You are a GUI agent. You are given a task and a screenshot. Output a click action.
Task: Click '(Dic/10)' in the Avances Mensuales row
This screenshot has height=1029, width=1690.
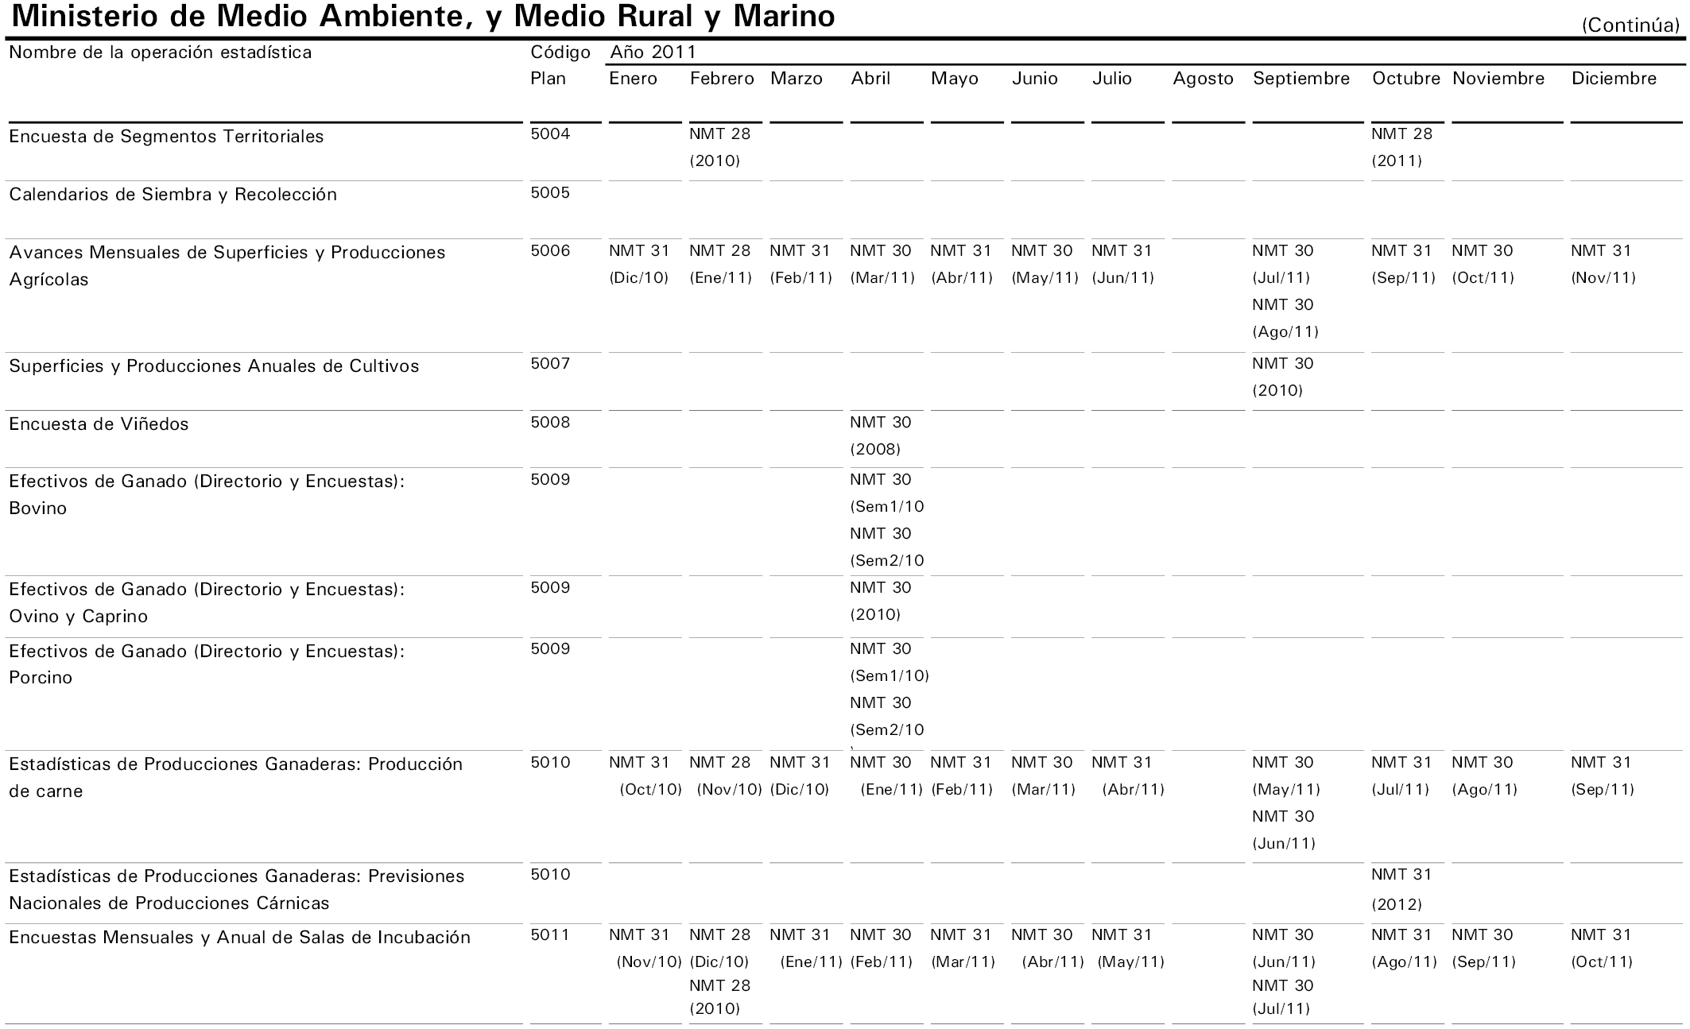click(x=639, y=278)
